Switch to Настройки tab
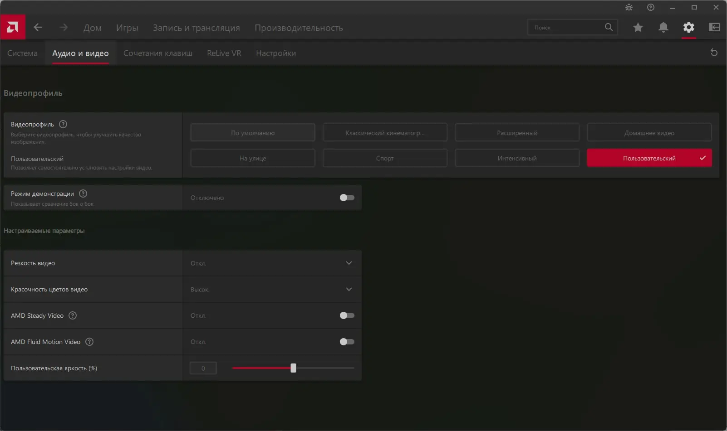 click(x=276, y=53)
